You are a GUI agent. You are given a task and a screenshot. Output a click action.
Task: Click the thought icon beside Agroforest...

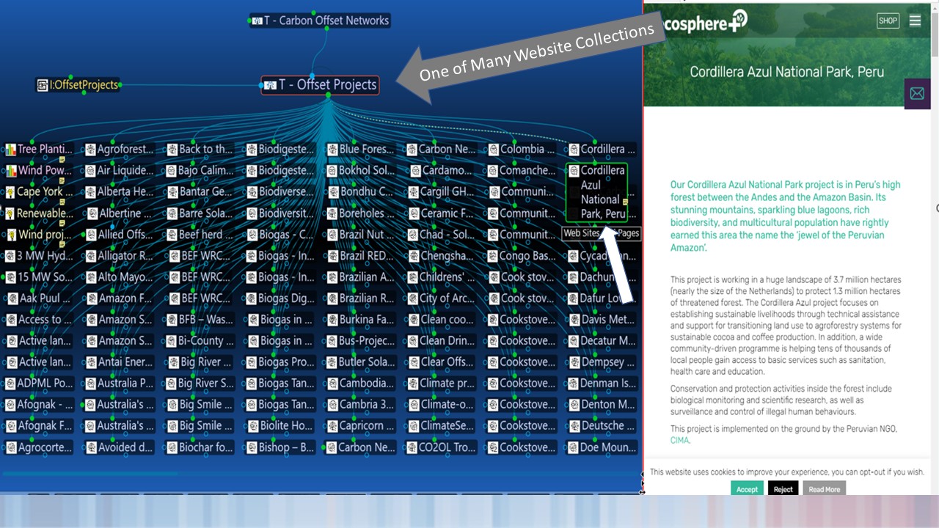coord(91,150)
